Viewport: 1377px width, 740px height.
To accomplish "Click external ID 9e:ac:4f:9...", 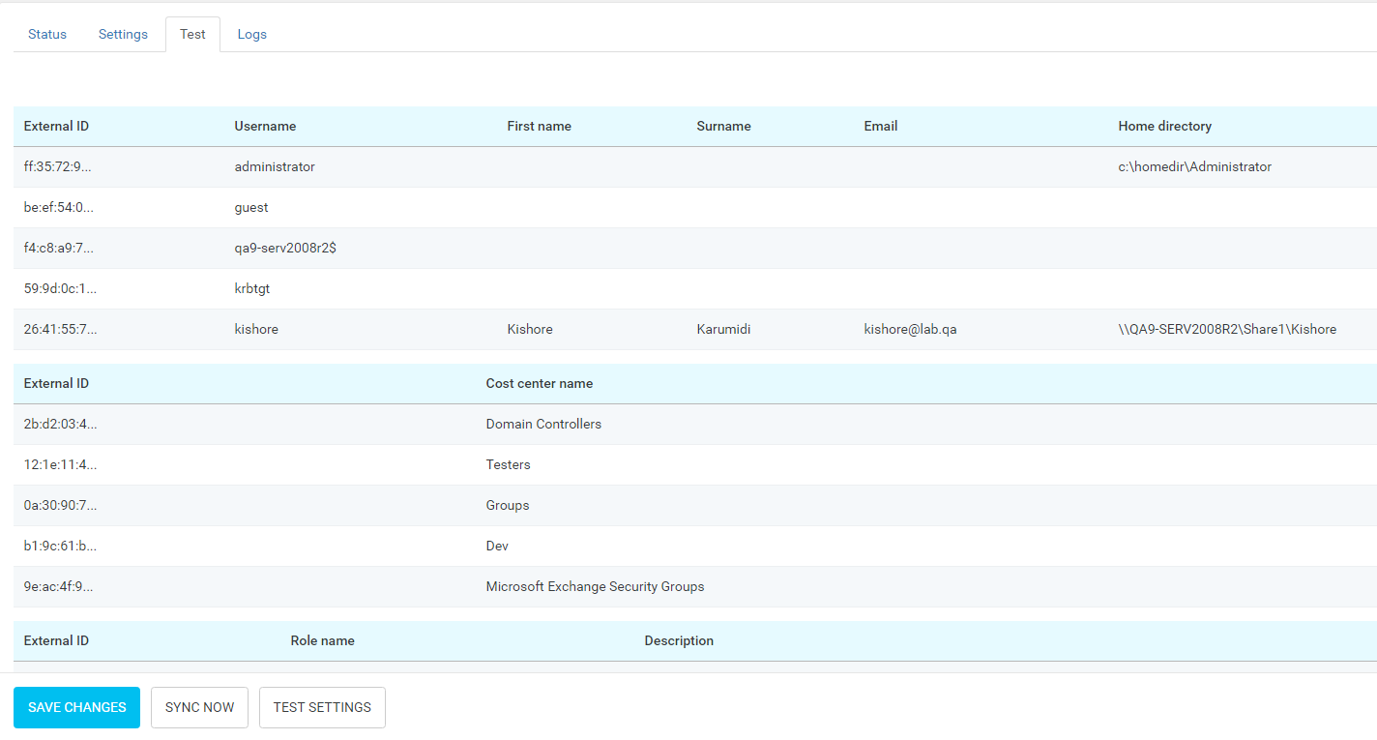I will tap(58, 586).
